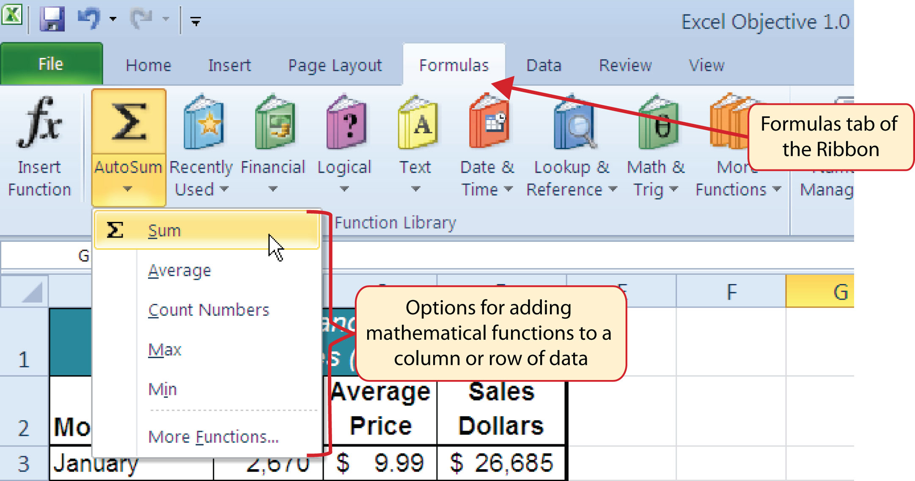Click the Save floppy disk icon
This screenshot has width=915, height=481.
click(52, 19)
